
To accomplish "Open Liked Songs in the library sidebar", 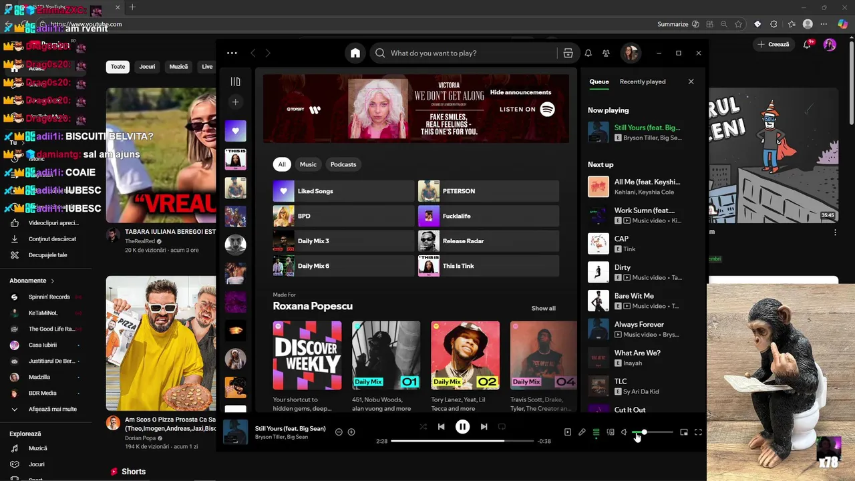I will [235, 131].
